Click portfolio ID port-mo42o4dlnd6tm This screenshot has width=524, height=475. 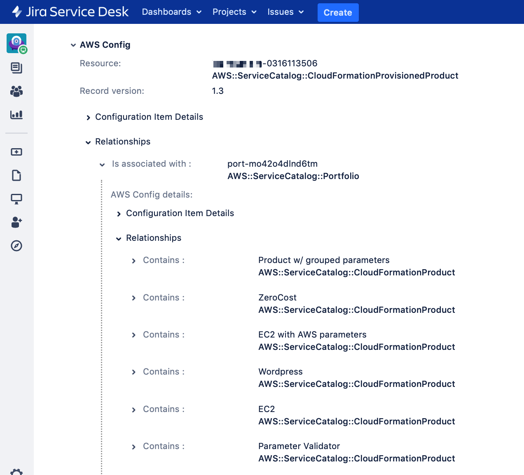[272, 164]
